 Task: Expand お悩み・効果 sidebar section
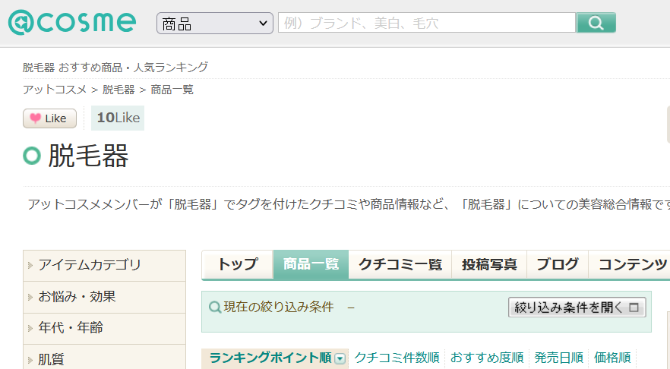tap(77, 297)
